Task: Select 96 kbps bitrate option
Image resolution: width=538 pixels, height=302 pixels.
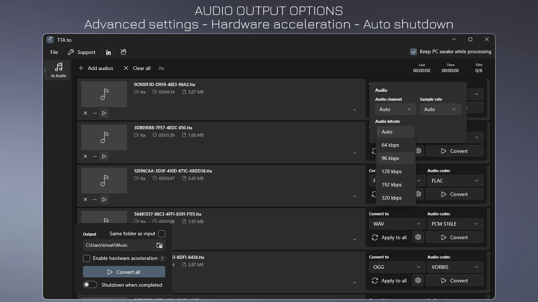Action: click(396, 158)
